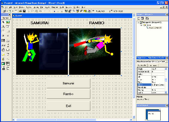This screenshot has width=169, height=122.
Task: Select the Movie property row
Action: tap(151, 85)
